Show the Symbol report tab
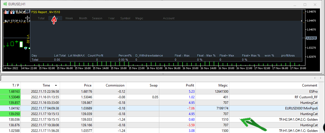Image resolution: width=325 pixels, height=133 pixels. (125, 18)
